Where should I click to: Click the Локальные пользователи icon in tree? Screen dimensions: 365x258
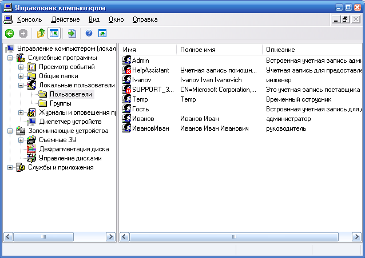(31, 85)
